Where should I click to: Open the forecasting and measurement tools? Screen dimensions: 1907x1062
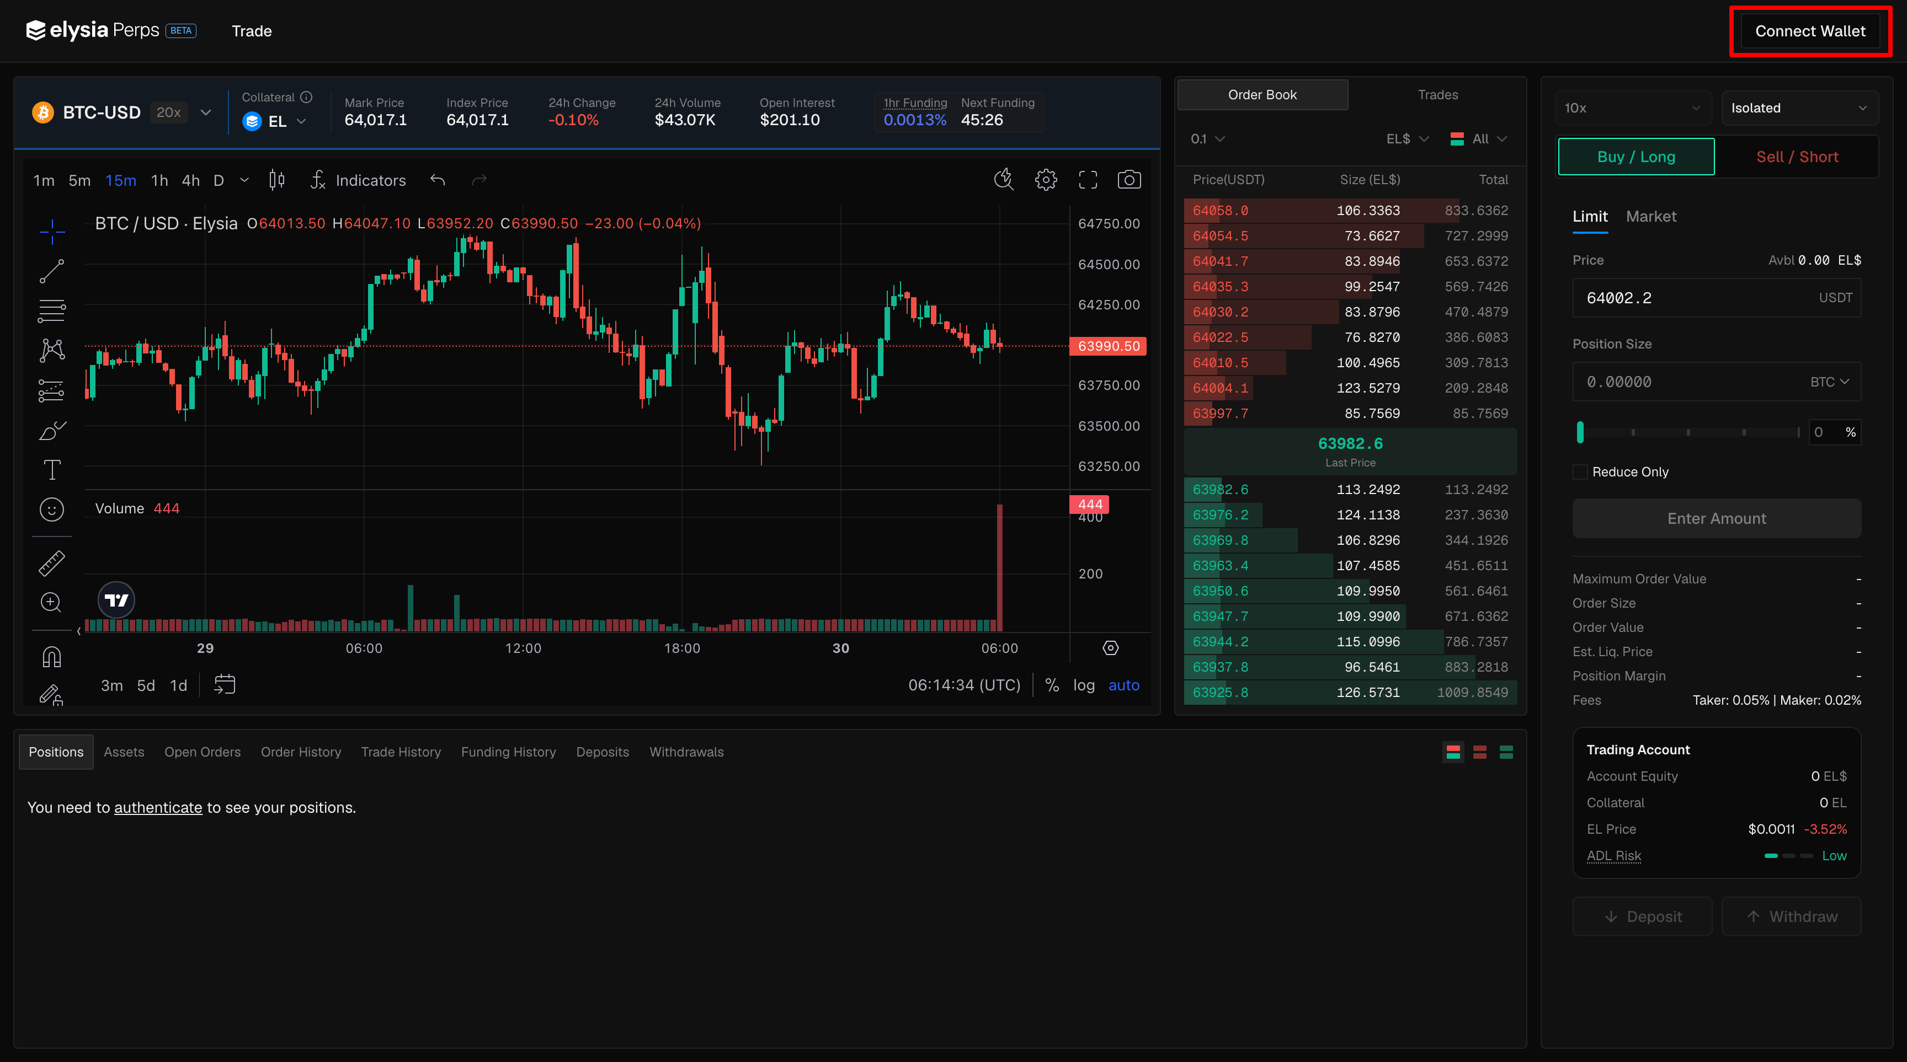[52, 390]
